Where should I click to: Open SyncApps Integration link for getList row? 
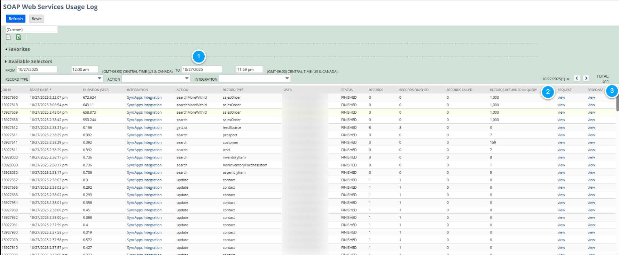[x=144, y=128]
